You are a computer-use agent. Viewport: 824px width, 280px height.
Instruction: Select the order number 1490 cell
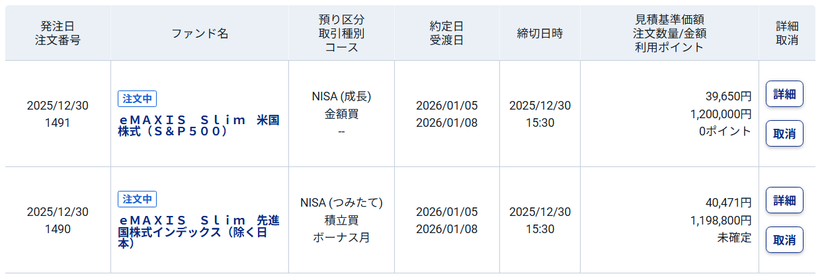[58, 229]
